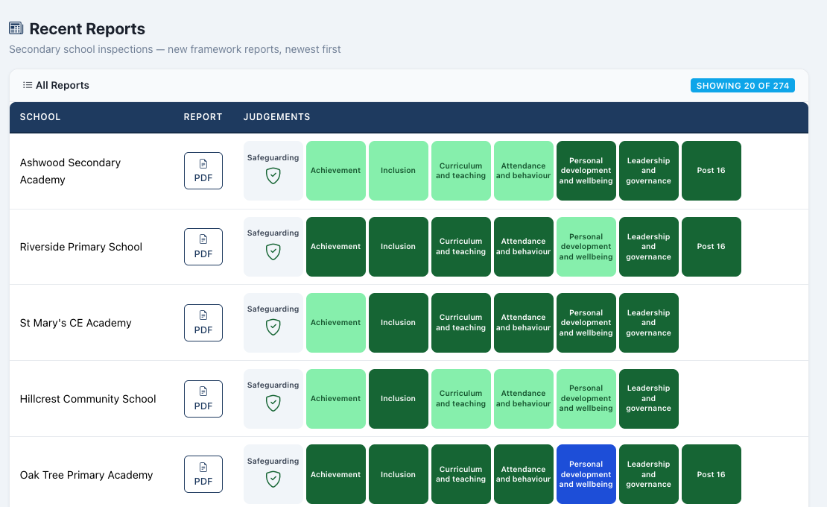The image size is (827, 507).
Task: Click the Ashwood Secondary Academy school name
Action: click(70, 171)
